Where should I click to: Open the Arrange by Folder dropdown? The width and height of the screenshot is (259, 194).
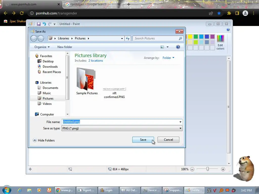168,58
